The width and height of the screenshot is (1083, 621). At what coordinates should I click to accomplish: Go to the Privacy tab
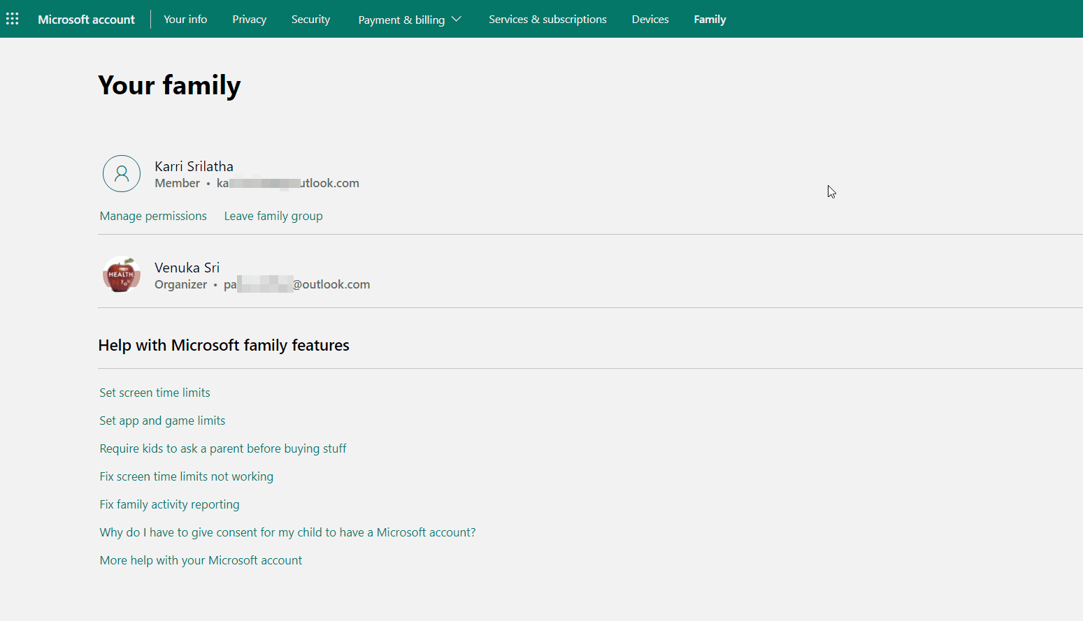pos(249,20)
